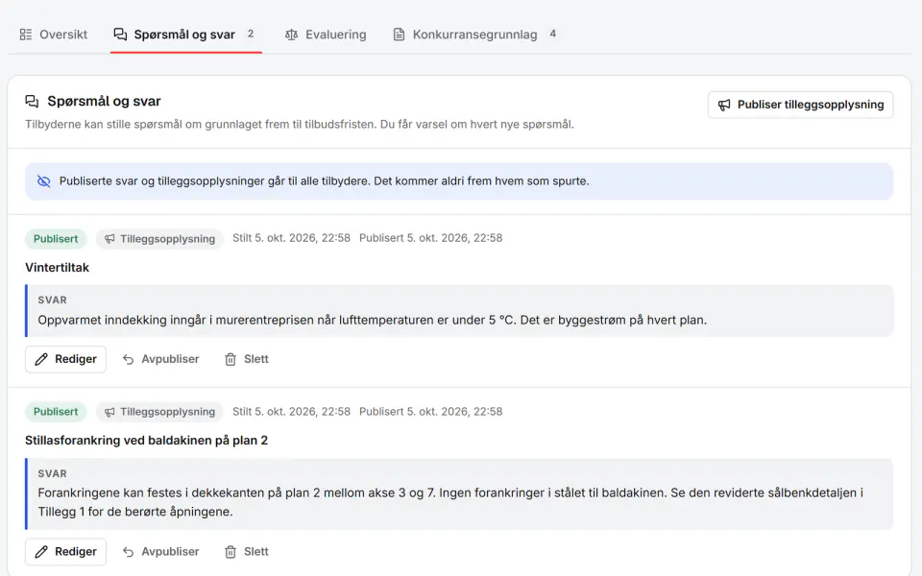Click the Publisert badge on Vintertiltak

pos(56,239)
